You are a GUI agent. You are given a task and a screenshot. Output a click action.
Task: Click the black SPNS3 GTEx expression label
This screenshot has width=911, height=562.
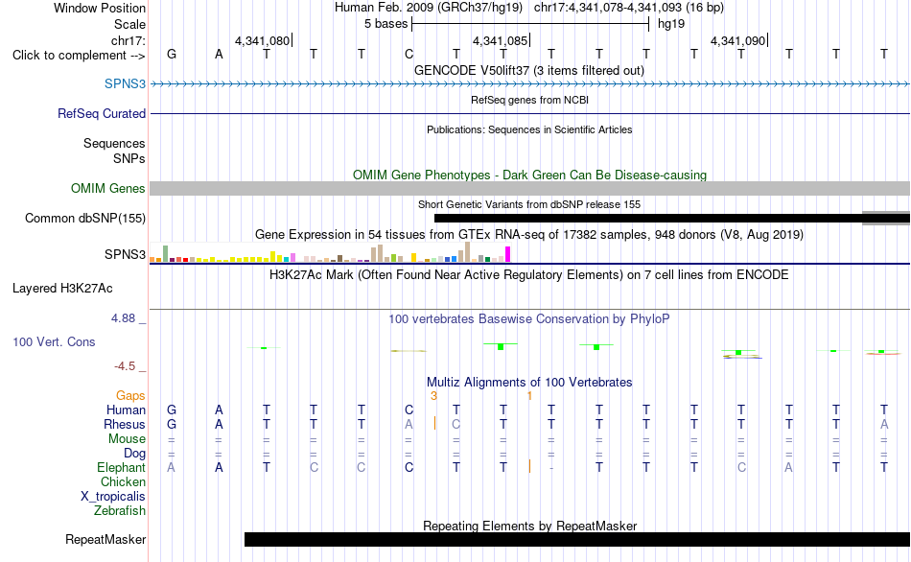pos(125,254)
